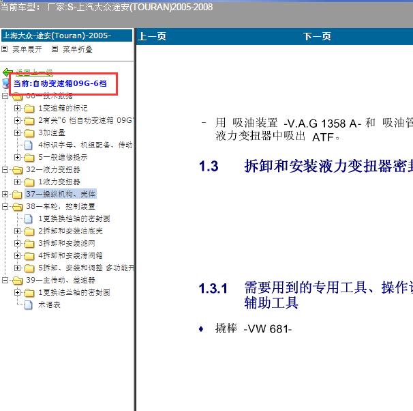Screen dimensions: 413x411
Task: Expand the 1更换法兰轴的密封圈 node
Action: click(17, 293)
